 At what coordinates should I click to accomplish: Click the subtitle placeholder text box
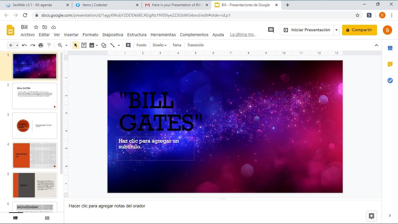click(155, 148)
